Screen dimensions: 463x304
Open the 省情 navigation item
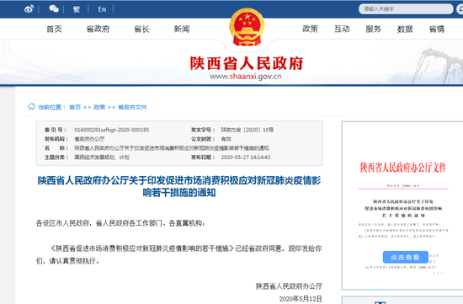point(436,29)
